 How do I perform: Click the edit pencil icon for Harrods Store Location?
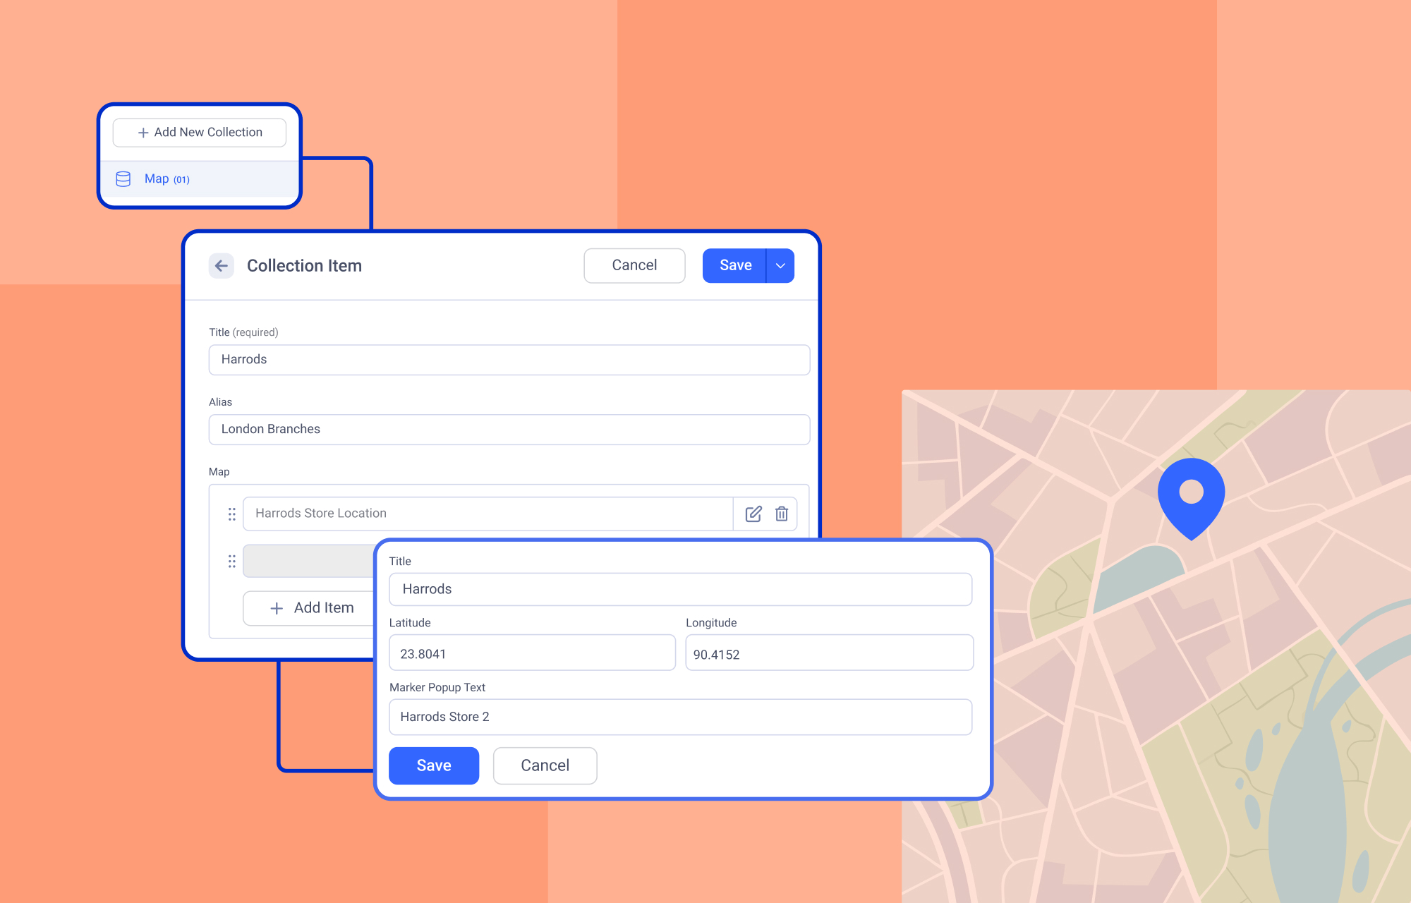(753, 514)
